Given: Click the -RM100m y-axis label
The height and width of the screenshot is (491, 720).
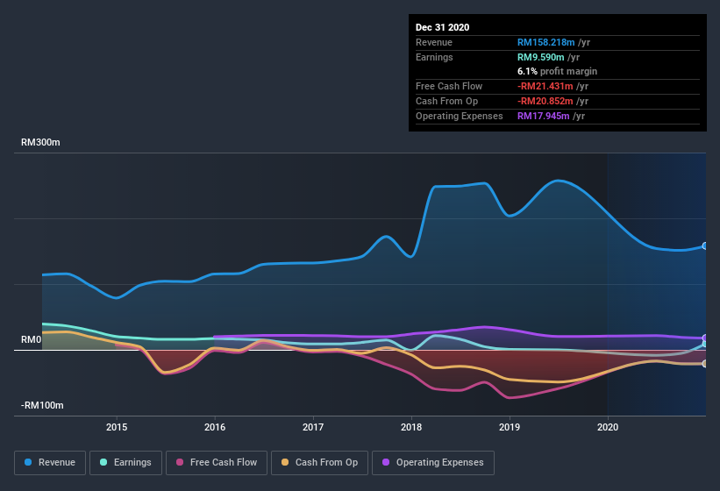Looking at the screenshot, I should pyautogui.click(x=42, y=405).
